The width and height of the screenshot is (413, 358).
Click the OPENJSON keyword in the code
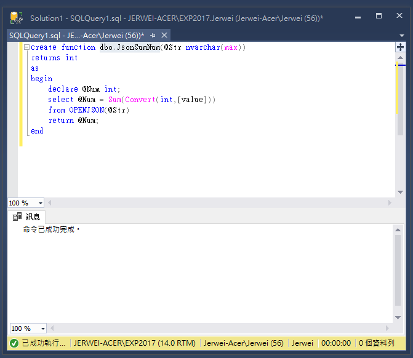[87, 110]
